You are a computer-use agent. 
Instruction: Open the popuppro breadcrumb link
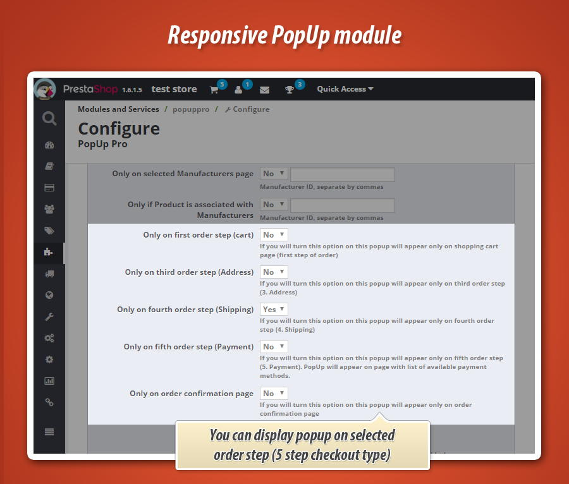pyautogui.click(x=191, y=109)
